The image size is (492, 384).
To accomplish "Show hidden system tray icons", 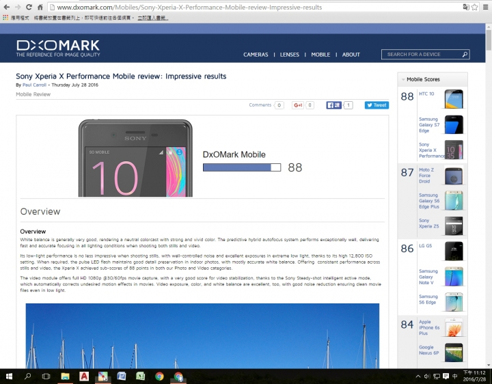I will tap(418, 376).
